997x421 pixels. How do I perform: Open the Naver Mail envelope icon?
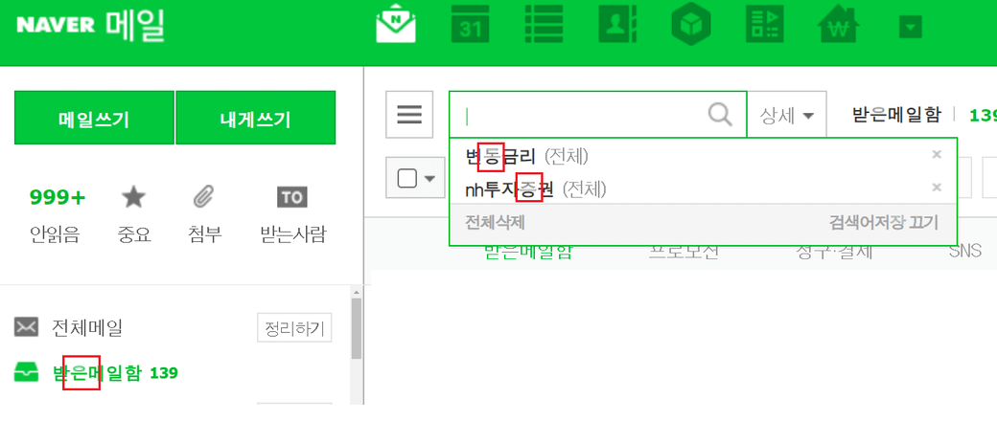(396, 26)
